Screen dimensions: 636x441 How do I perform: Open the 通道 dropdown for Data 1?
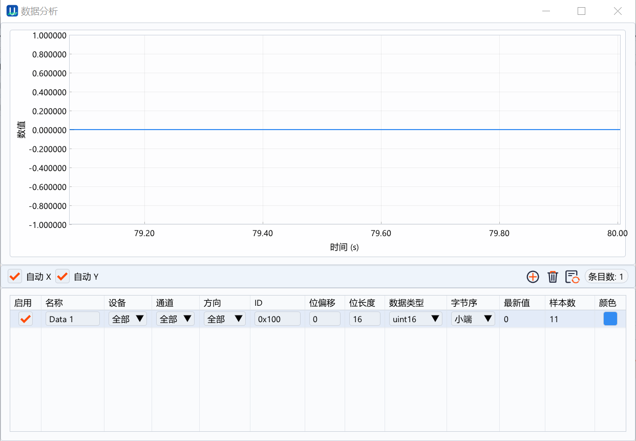[175, 319]
